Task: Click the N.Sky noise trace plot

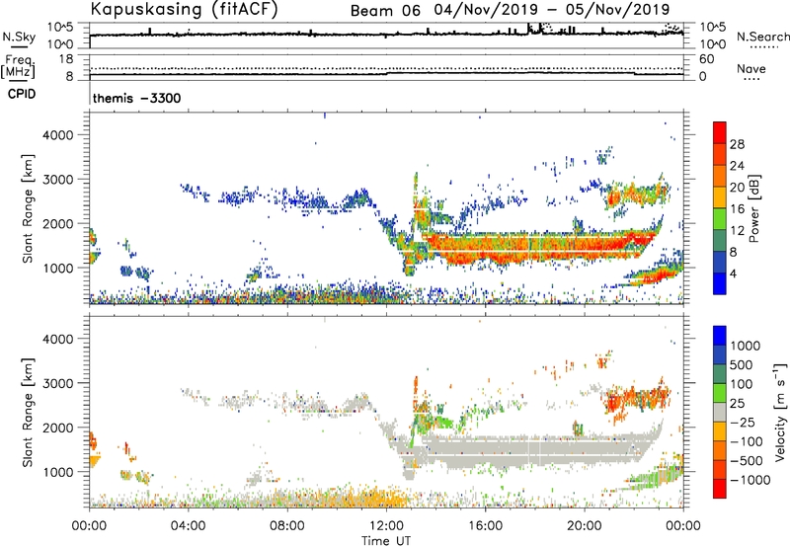Action: [386, 36]
